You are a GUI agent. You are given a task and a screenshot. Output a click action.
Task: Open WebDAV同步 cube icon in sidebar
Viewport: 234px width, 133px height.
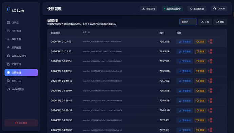pyautogui.click(x=8, y=56)
